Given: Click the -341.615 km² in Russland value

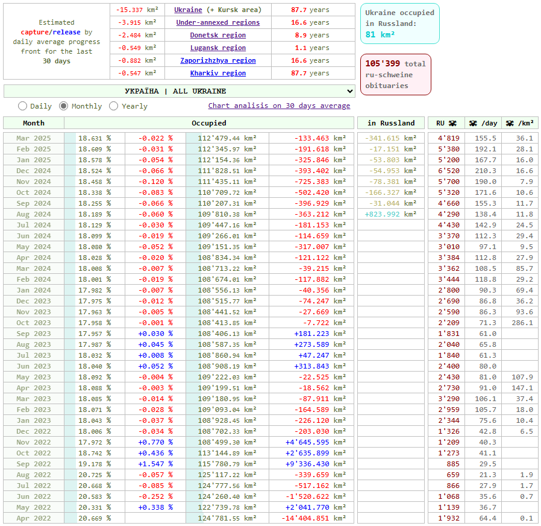Looking at the screenshot, I should 390,138.
